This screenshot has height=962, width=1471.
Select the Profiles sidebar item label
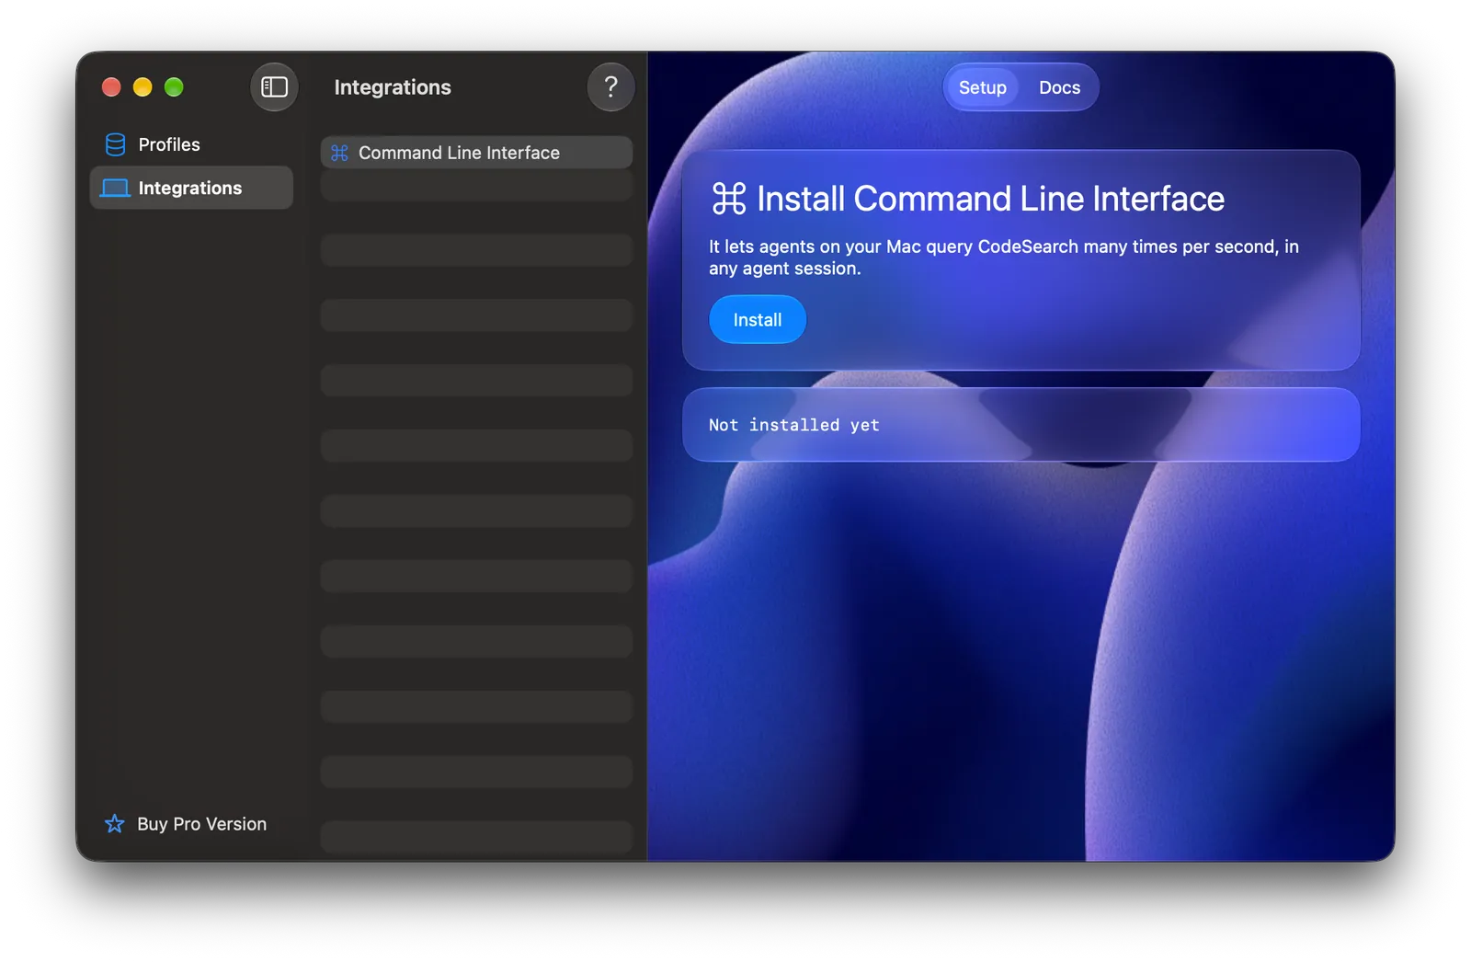(169, 144)
